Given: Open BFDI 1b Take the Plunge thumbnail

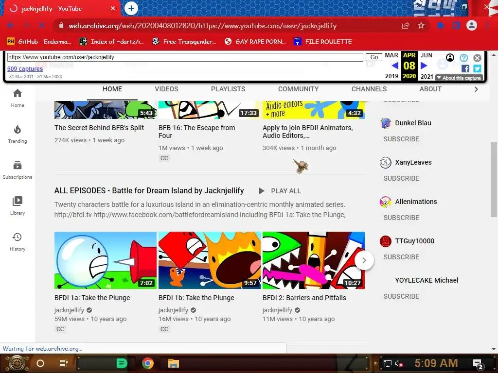Looking at the screenshot, I should pos(209,260).
